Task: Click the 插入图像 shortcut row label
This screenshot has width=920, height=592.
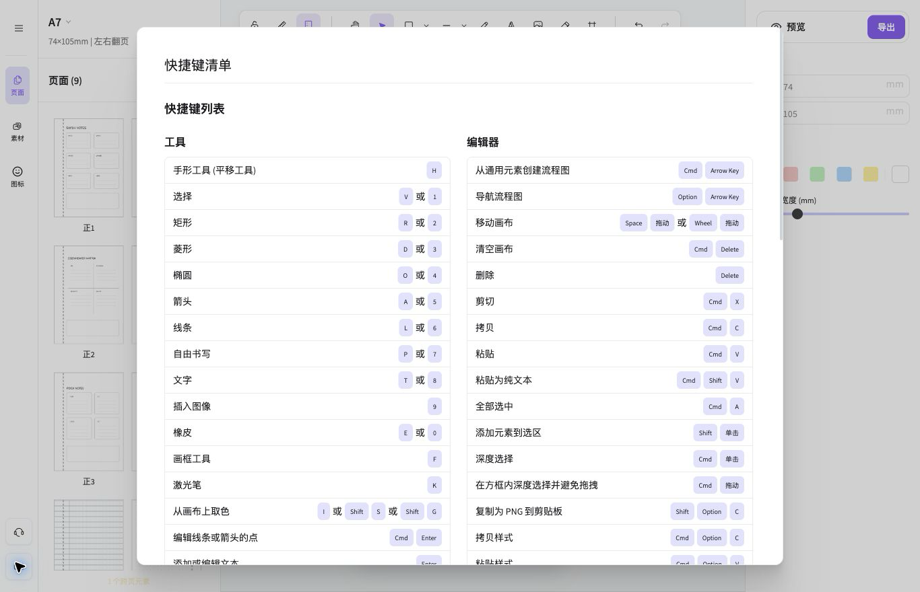Action: [x=192, y=406]
